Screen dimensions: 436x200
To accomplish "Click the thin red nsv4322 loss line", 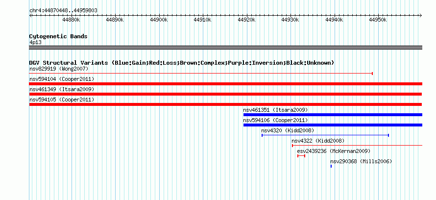I will click(357, 146).
